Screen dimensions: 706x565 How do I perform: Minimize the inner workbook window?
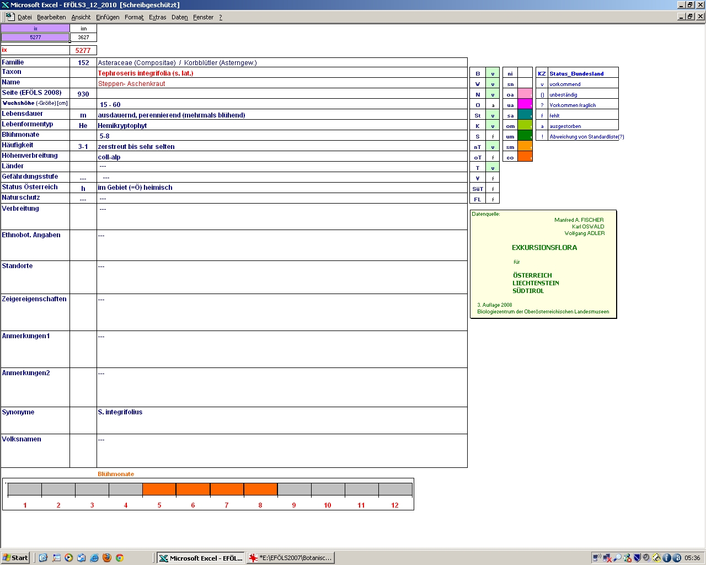pos(681,16)
